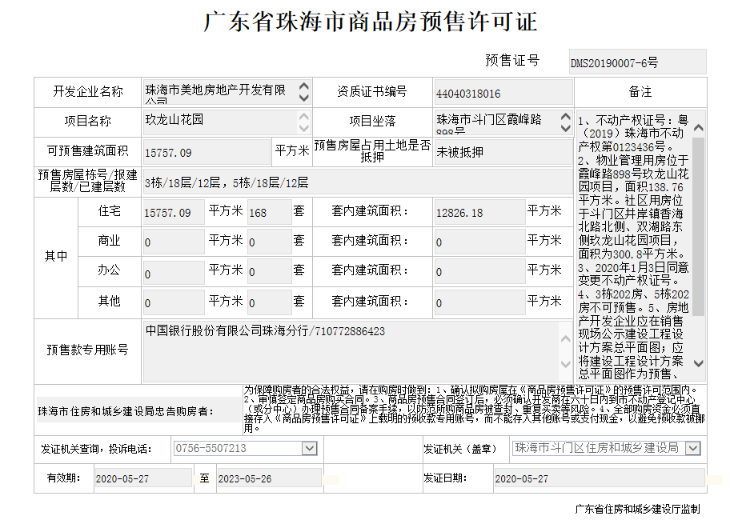Click down arrow in 项目名称 field
This screenshot has width=730, height=520.
(x=303, y=127)
